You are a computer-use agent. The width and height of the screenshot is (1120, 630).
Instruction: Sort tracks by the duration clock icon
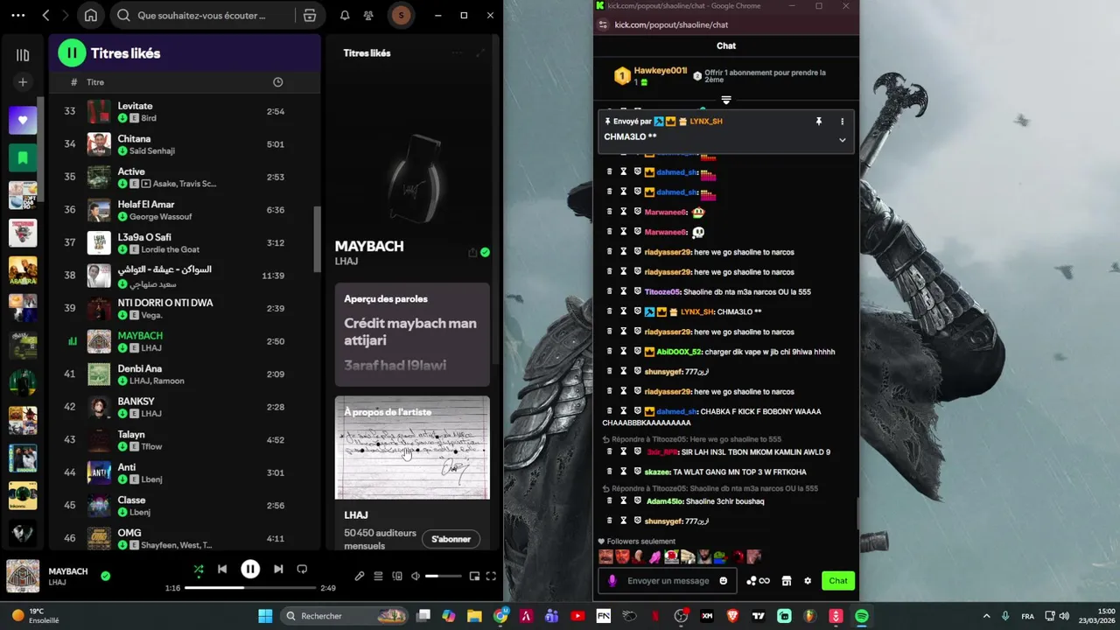tap(277, 82)
